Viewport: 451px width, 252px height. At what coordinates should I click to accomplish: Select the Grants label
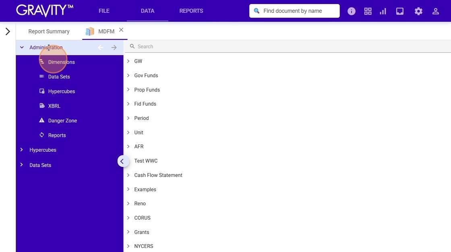141,232
